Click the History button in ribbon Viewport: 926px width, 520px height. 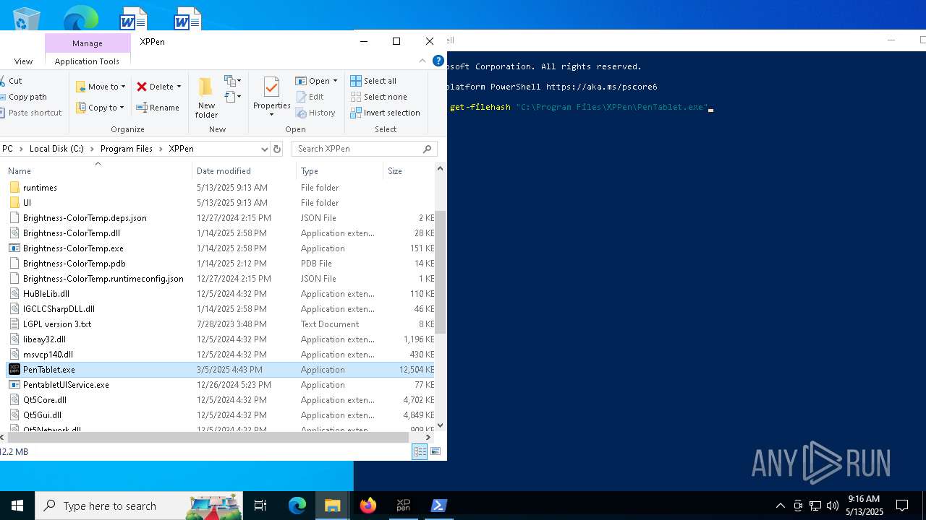pos(315,113)
